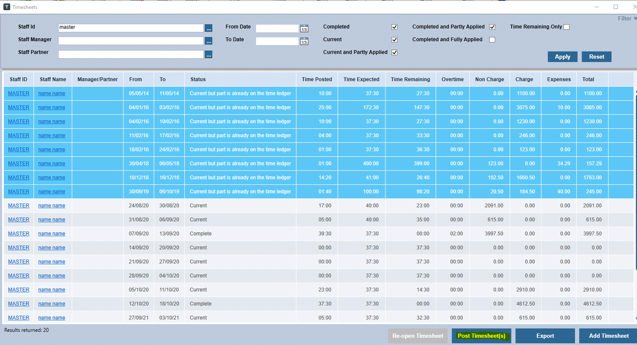Open the From Date calendar picker
The image size is (637, 345).
pyautogui.click(x=304, y=28)
